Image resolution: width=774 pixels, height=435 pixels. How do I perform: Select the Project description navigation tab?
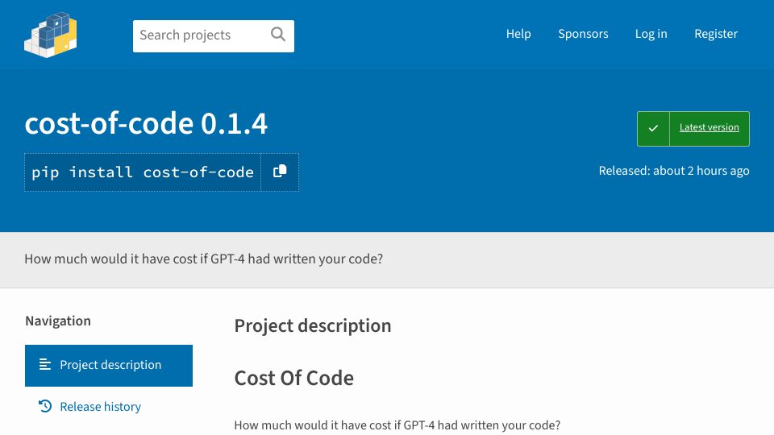click(x=109, y=366)
